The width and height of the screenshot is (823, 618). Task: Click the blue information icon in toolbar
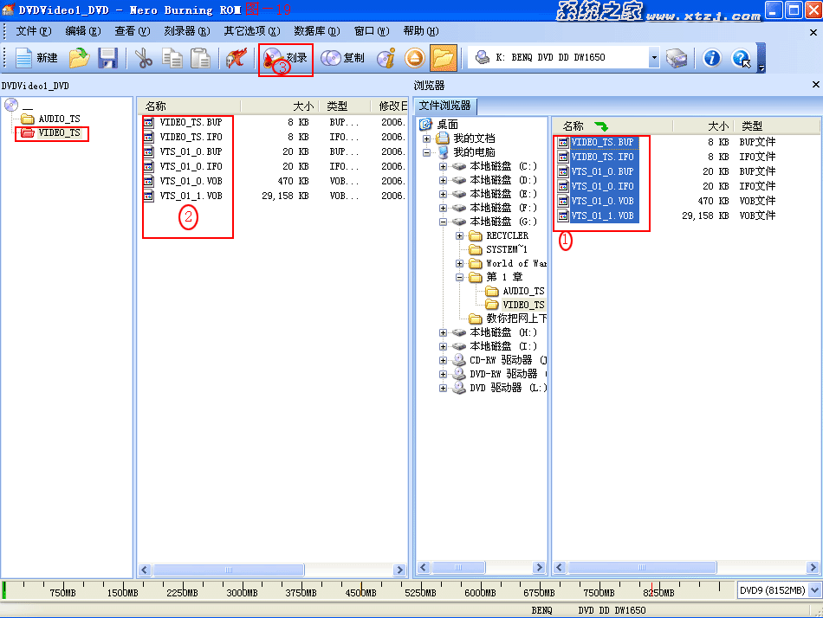(712, 58)
